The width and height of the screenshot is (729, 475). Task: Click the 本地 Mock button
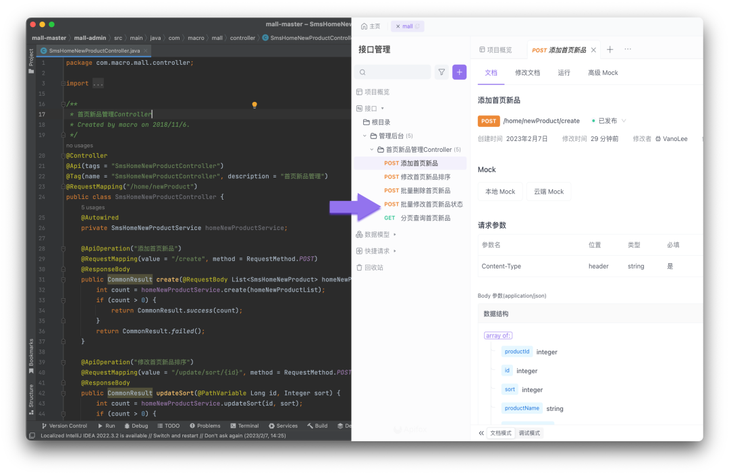500,191
